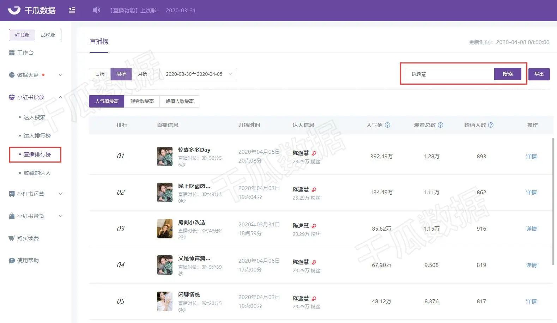Expand the 数据大盘 menu chevron
The image size is (557, 323).
[x=61, y=75]
